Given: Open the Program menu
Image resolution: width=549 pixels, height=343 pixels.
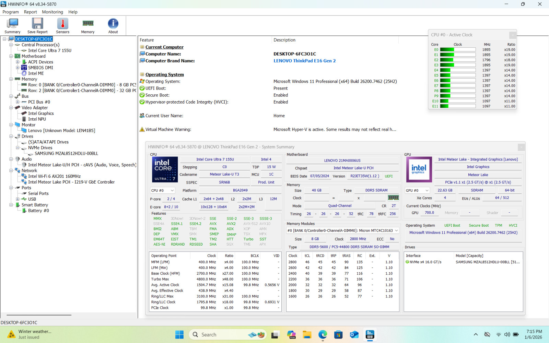Looking at the screenshot, I should click(x=11, y=12).
